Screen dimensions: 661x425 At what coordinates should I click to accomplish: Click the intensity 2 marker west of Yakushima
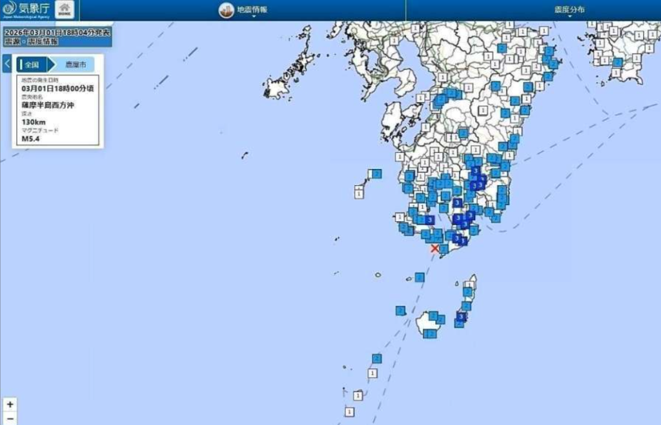pos(401,311)
